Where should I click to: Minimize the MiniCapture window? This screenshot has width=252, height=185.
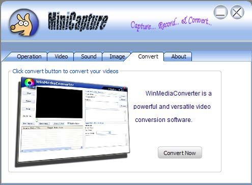[x=220, y=12]
